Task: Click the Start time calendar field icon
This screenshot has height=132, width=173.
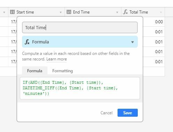Action: 12,12
